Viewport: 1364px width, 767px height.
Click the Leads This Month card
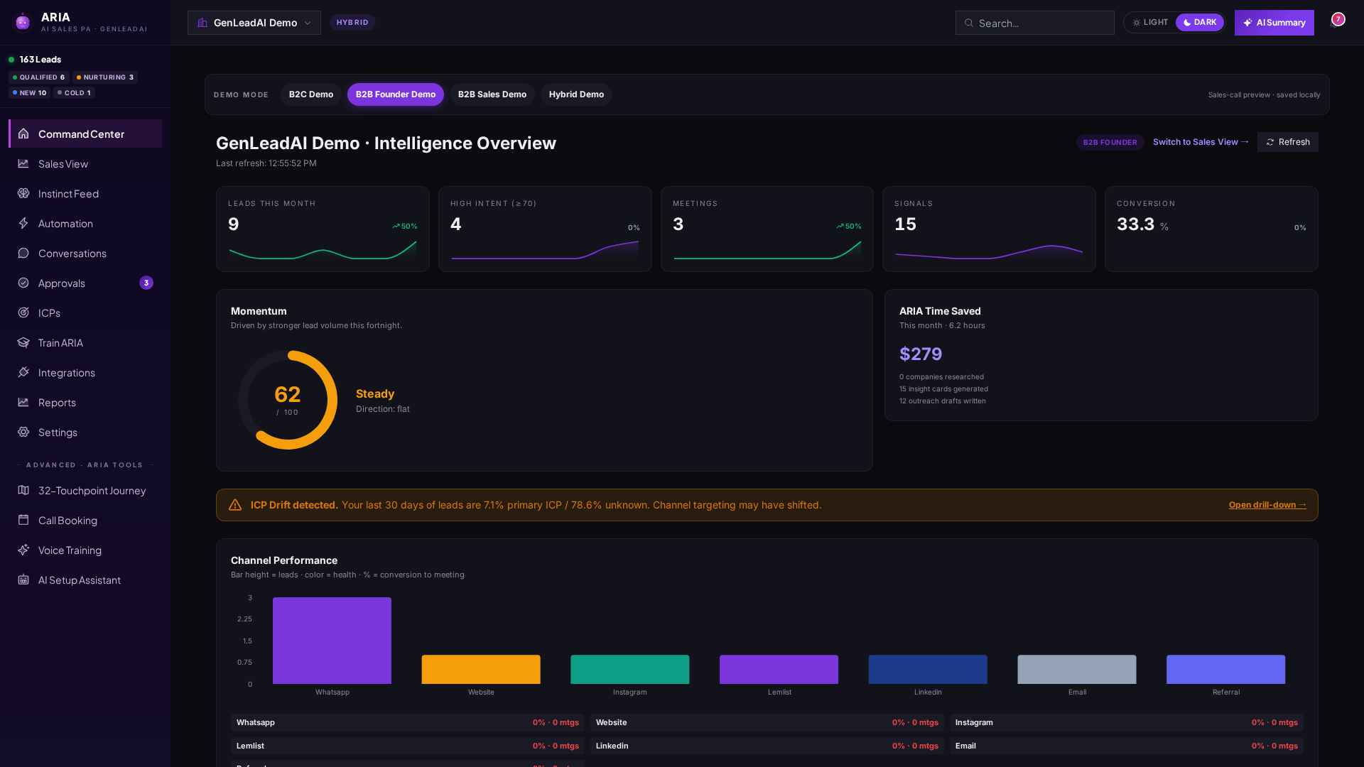[323, 229]
